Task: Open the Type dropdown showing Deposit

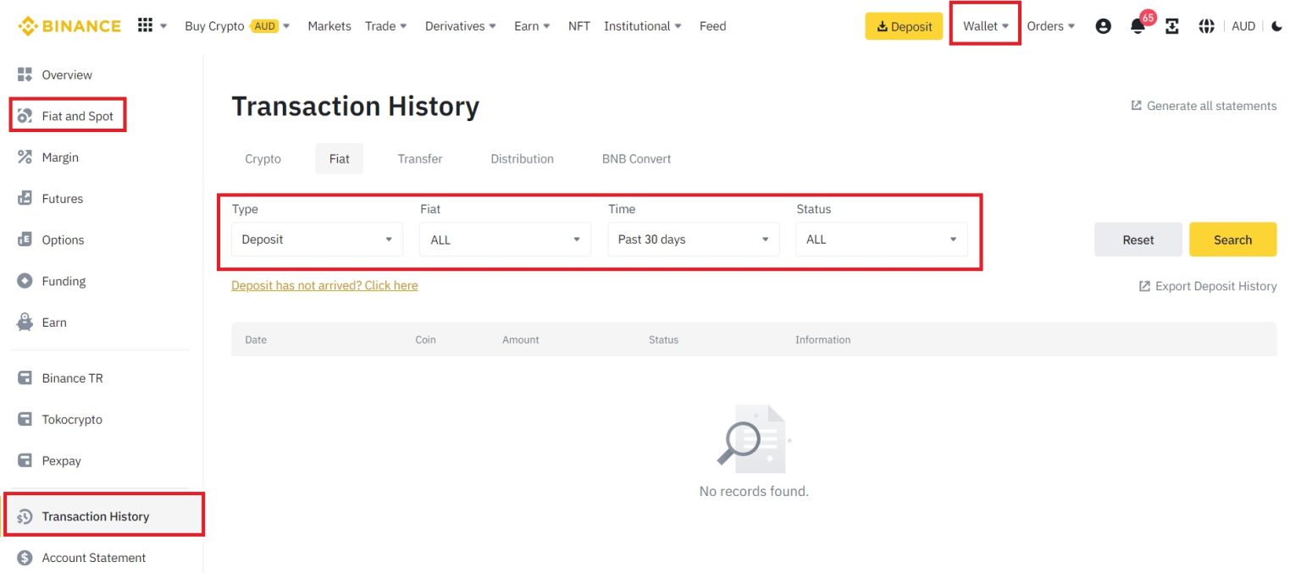Action: coord(317,239)
